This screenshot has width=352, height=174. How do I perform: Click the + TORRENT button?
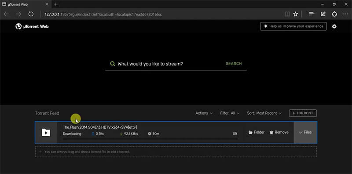tap(303, 113)
